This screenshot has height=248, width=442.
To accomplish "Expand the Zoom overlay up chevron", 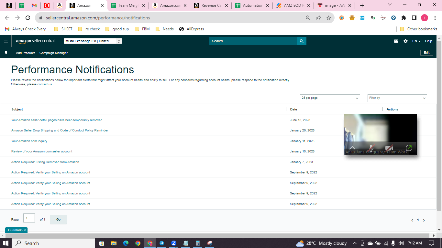I will pyautogui.click(x=352, y=148).
